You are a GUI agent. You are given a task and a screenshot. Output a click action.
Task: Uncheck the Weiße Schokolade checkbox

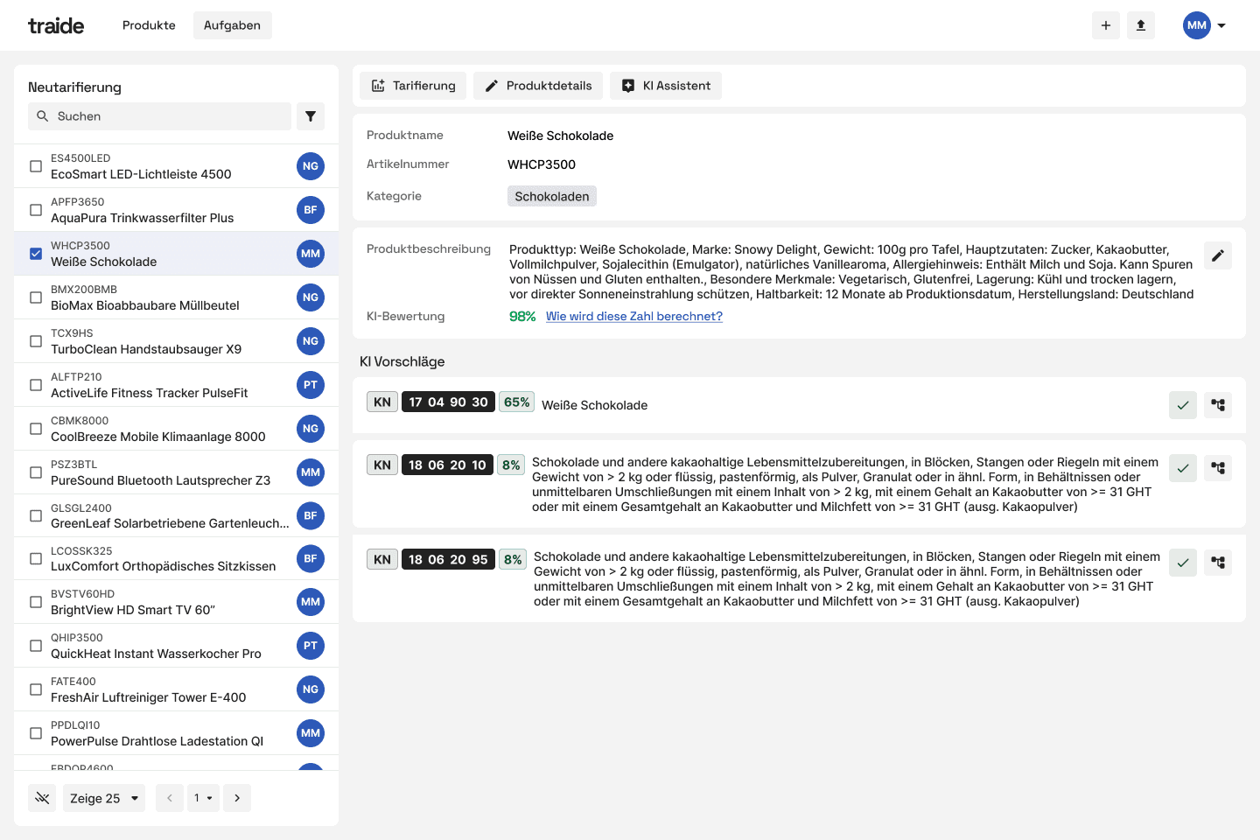point(36,254)
